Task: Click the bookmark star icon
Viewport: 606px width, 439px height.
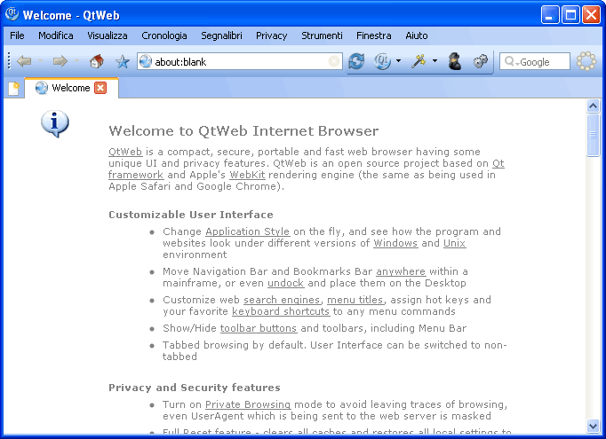Action: click(123, 61)
